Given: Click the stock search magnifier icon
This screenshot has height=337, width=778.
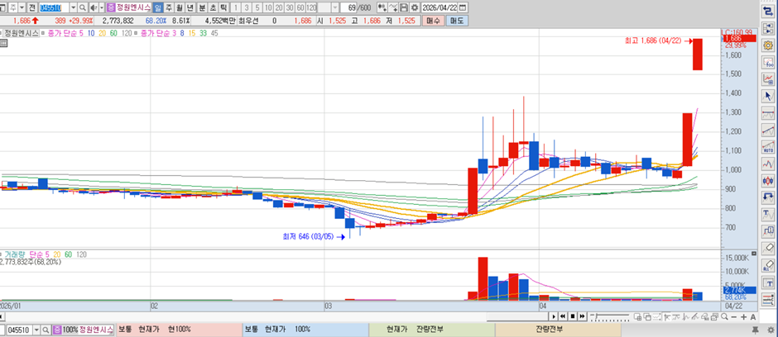Looking at the screenshot, I should (83, 8).
